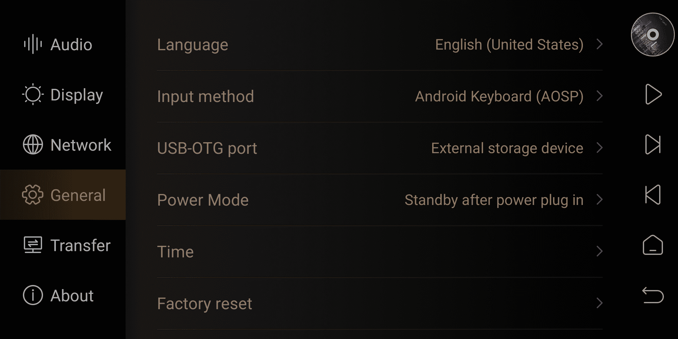Image resolution: width=678 pixels, height=339 pixels.
Task: Click the play button icon
Action: [653, 94]
